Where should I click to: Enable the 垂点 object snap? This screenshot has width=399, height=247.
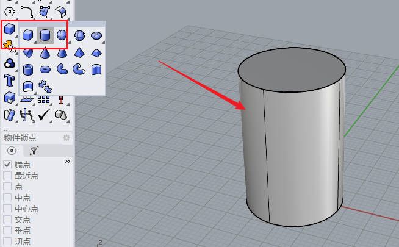coord(7,230)
